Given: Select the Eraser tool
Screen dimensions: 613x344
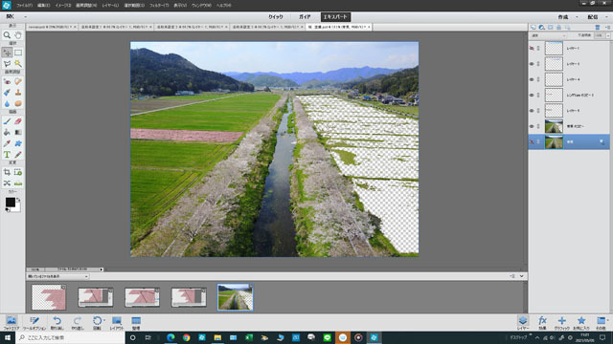Looking at the screenshot, I should click(18, 121).
